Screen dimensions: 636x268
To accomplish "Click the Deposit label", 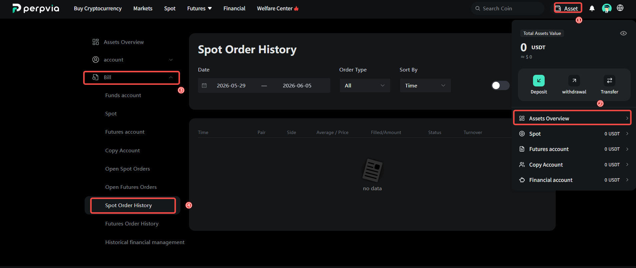I will (x=539, y=92).
